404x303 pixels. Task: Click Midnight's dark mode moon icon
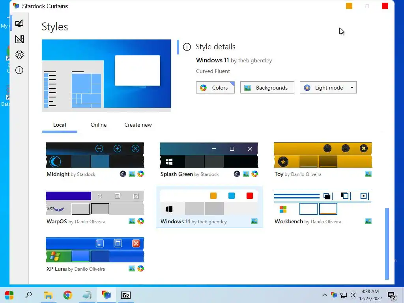123,174
